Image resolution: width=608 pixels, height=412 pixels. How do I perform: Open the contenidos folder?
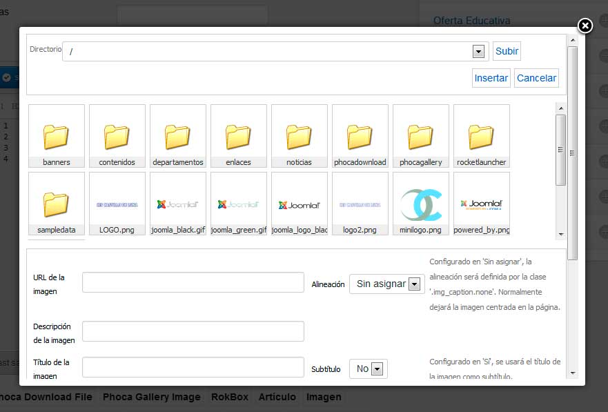tap(117, 137)
